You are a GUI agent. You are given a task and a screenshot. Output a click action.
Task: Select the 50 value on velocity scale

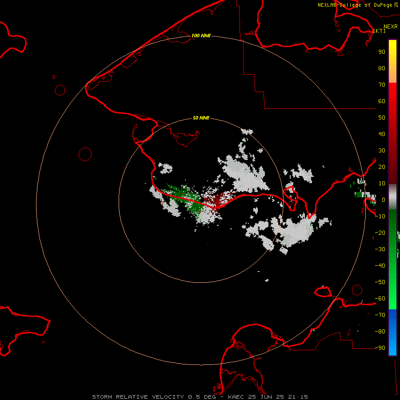(x=382, y=118)
